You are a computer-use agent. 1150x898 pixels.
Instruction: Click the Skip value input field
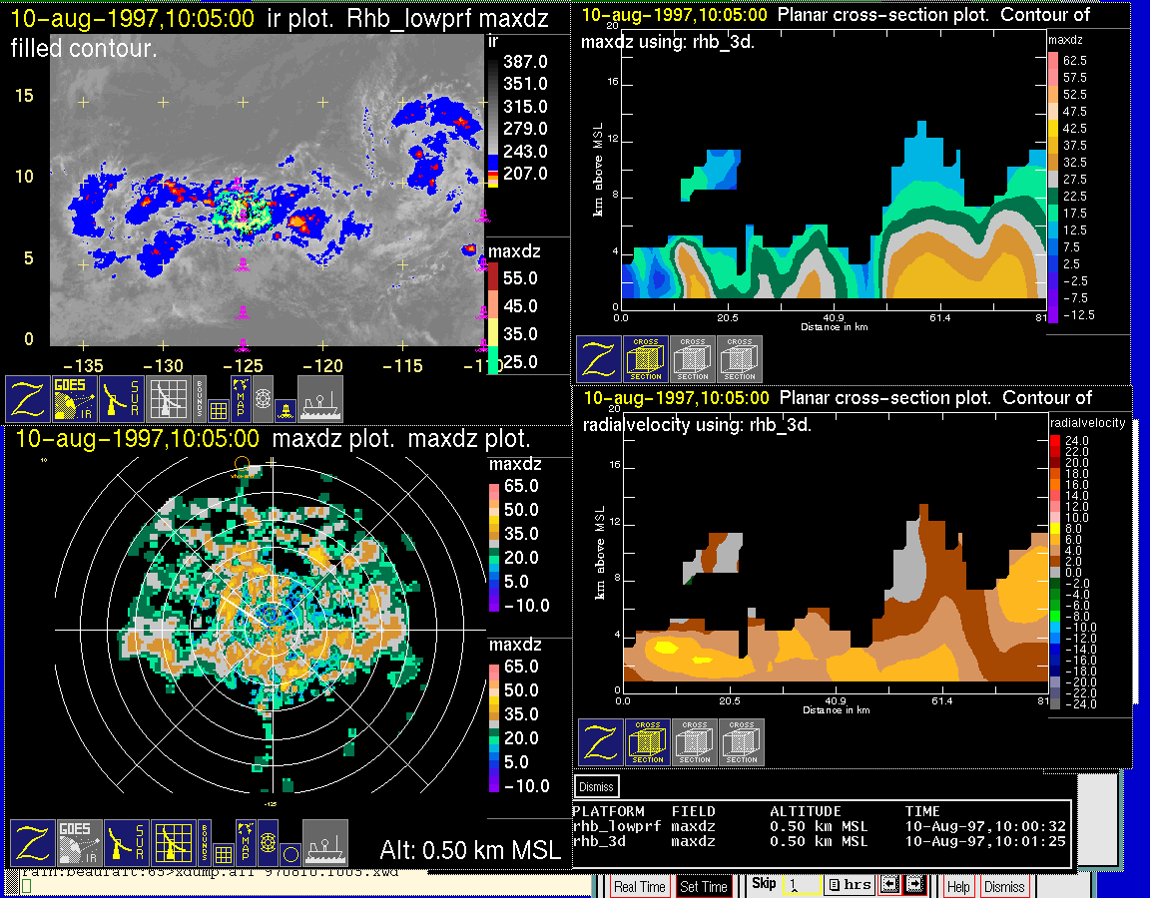(801, 885)
